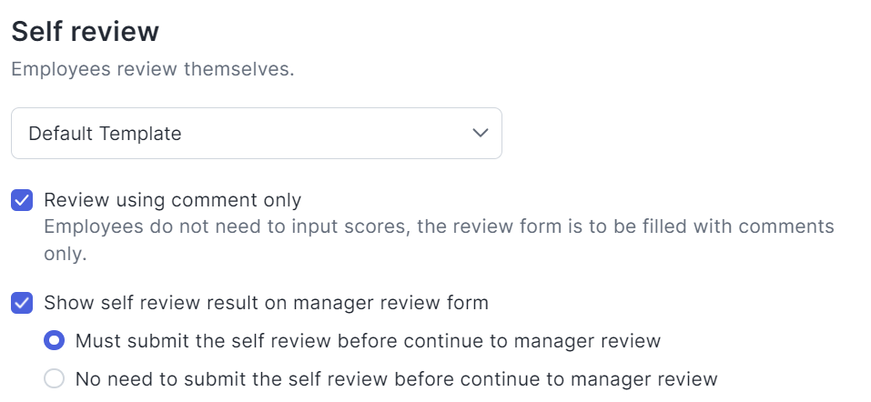Click the Review using comment only label
The image size is (871, 402).
tap(172, 199)
